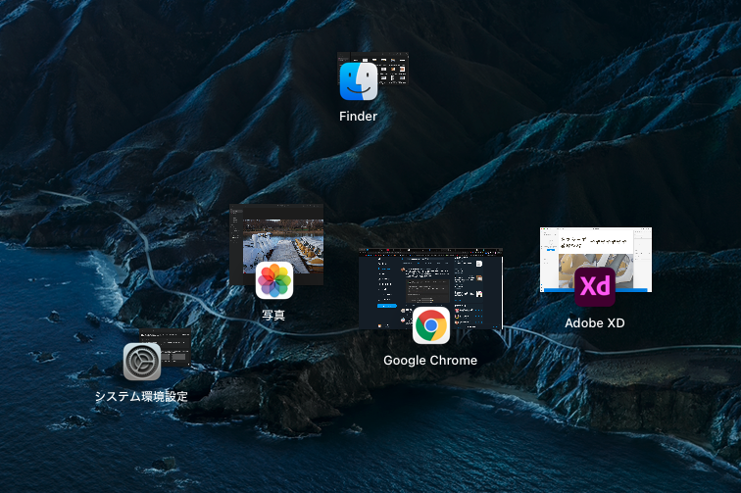The width and height of the screenshot is (741, 493).
Task: Choose the Adobe XD app icon
Action: point(595,287)
